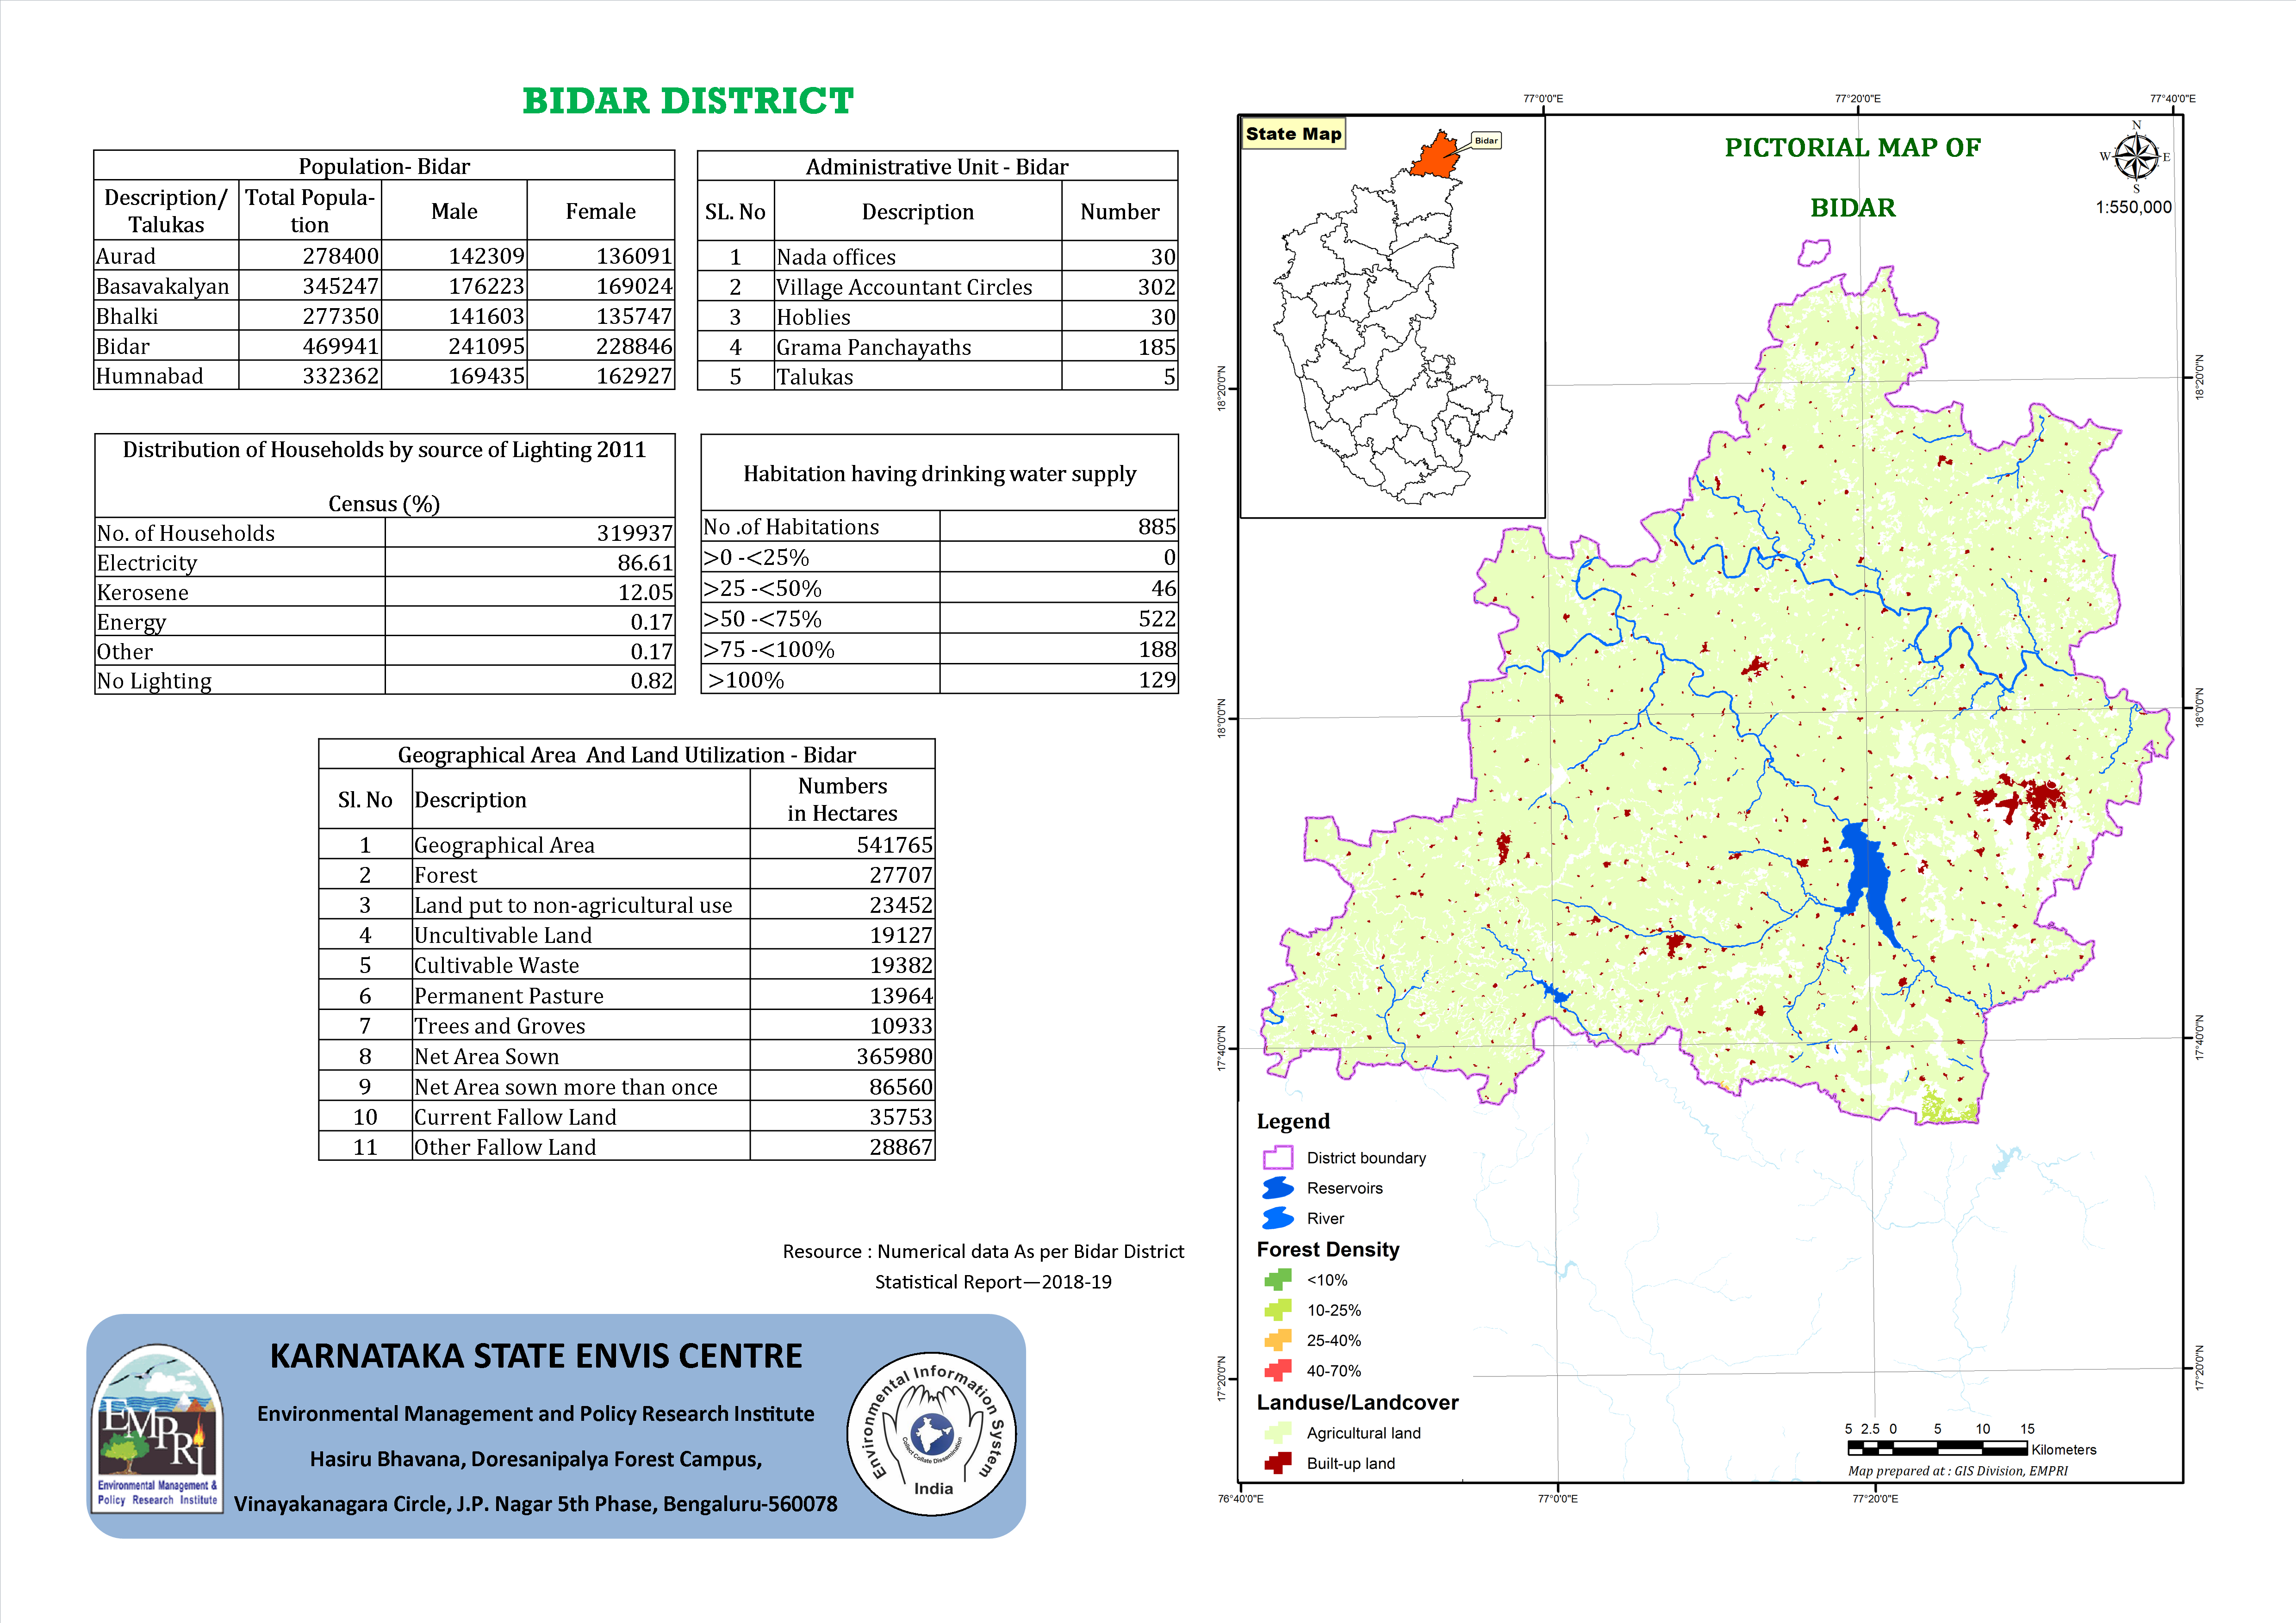Screen dimensions: 2296x1623
Task: Click Bidar taluk total population 469941
Action: [x=341, y=346]
